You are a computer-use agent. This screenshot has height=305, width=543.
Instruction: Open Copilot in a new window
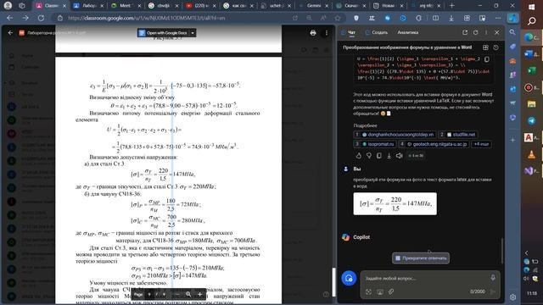[465, 32]
